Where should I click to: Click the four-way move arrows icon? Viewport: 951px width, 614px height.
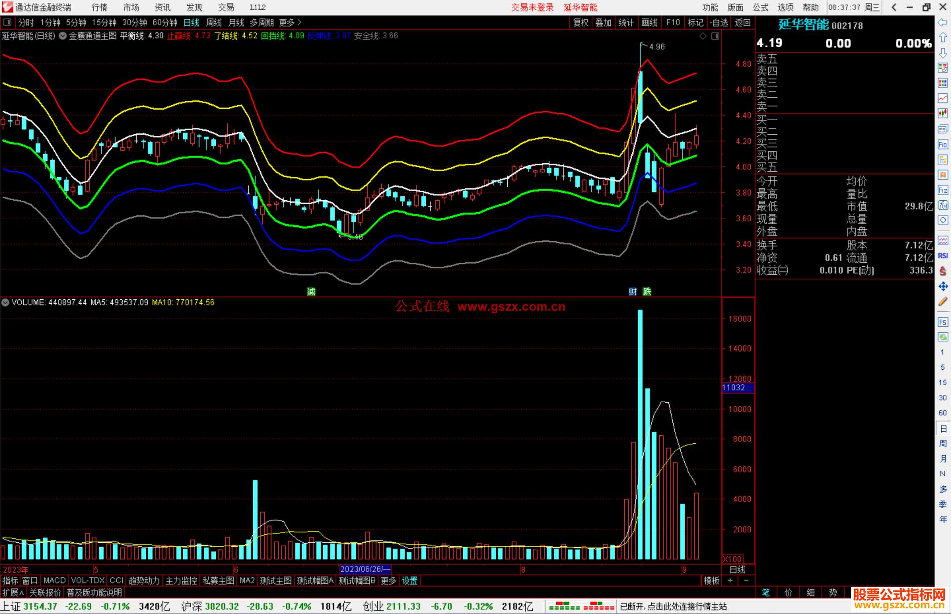click(x=943, y=287)
